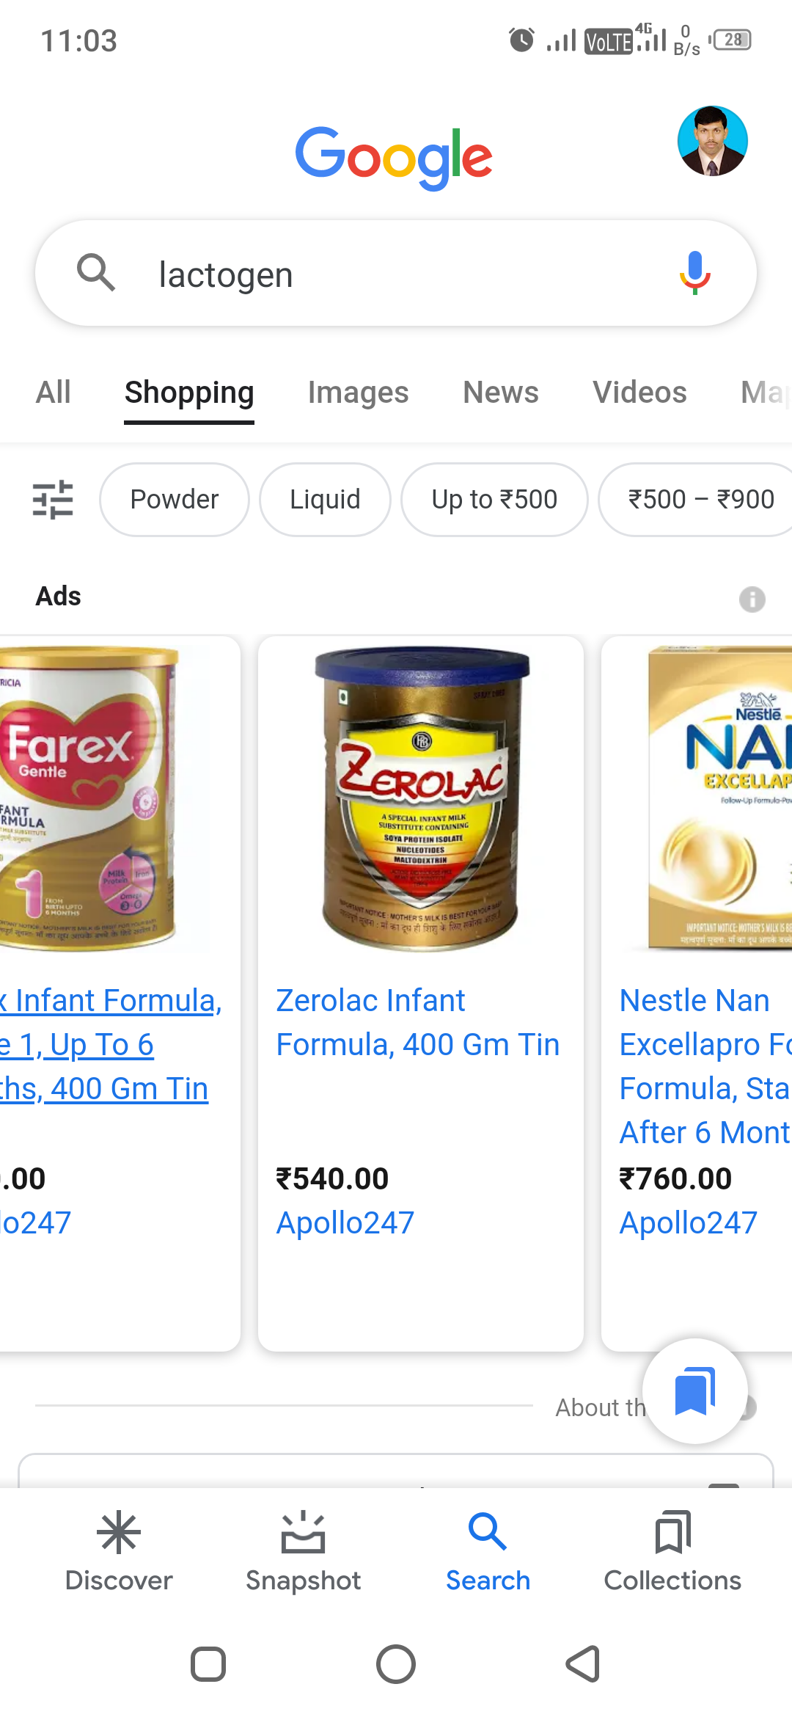Toggle the Liquid filter chip
This screenshot has width=792, height=1717.
coord(325,500)
